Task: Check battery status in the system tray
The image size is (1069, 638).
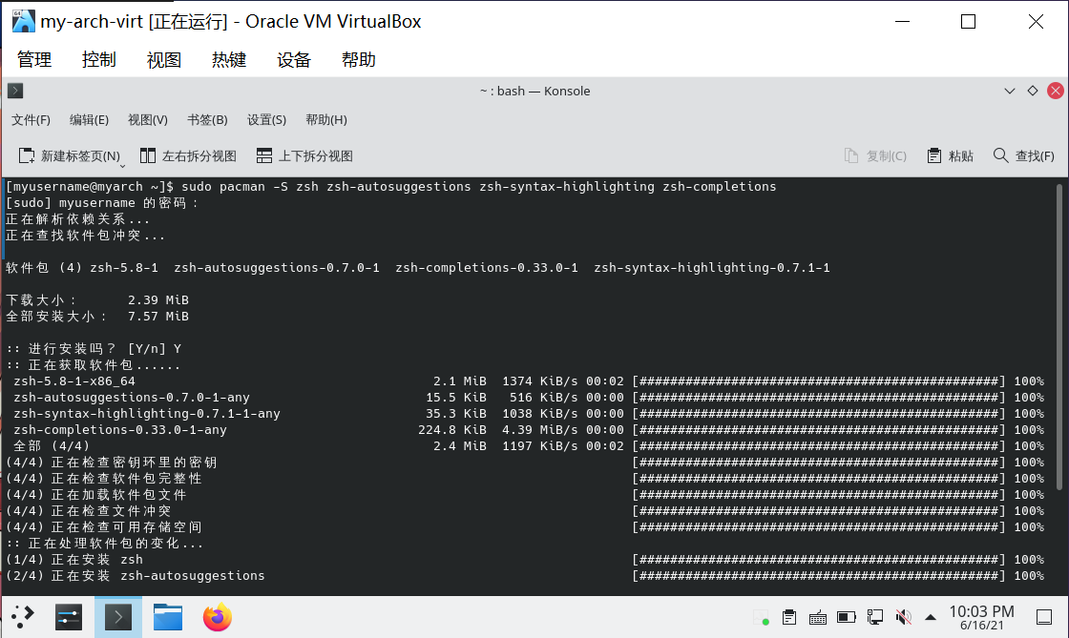Action: click(845, 617)
